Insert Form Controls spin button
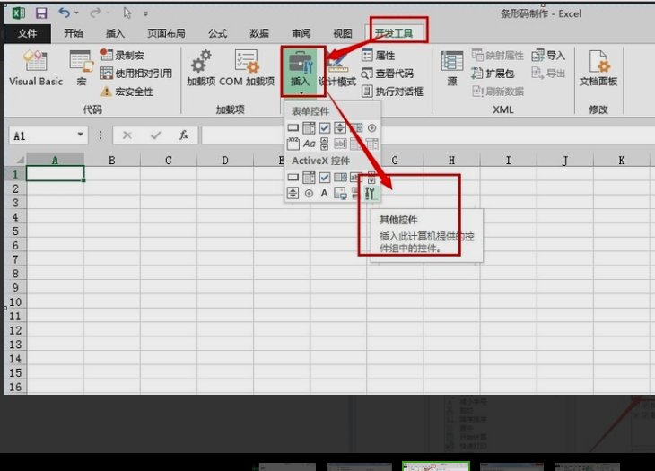 coord(340,127)
